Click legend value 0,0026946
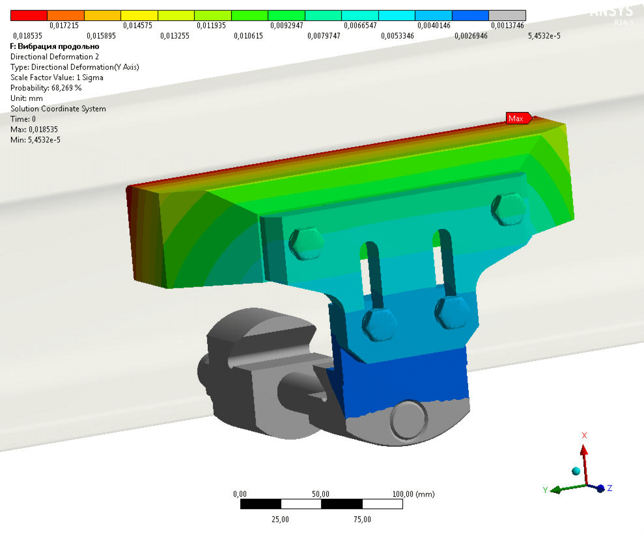 click(x=471, y=36)
